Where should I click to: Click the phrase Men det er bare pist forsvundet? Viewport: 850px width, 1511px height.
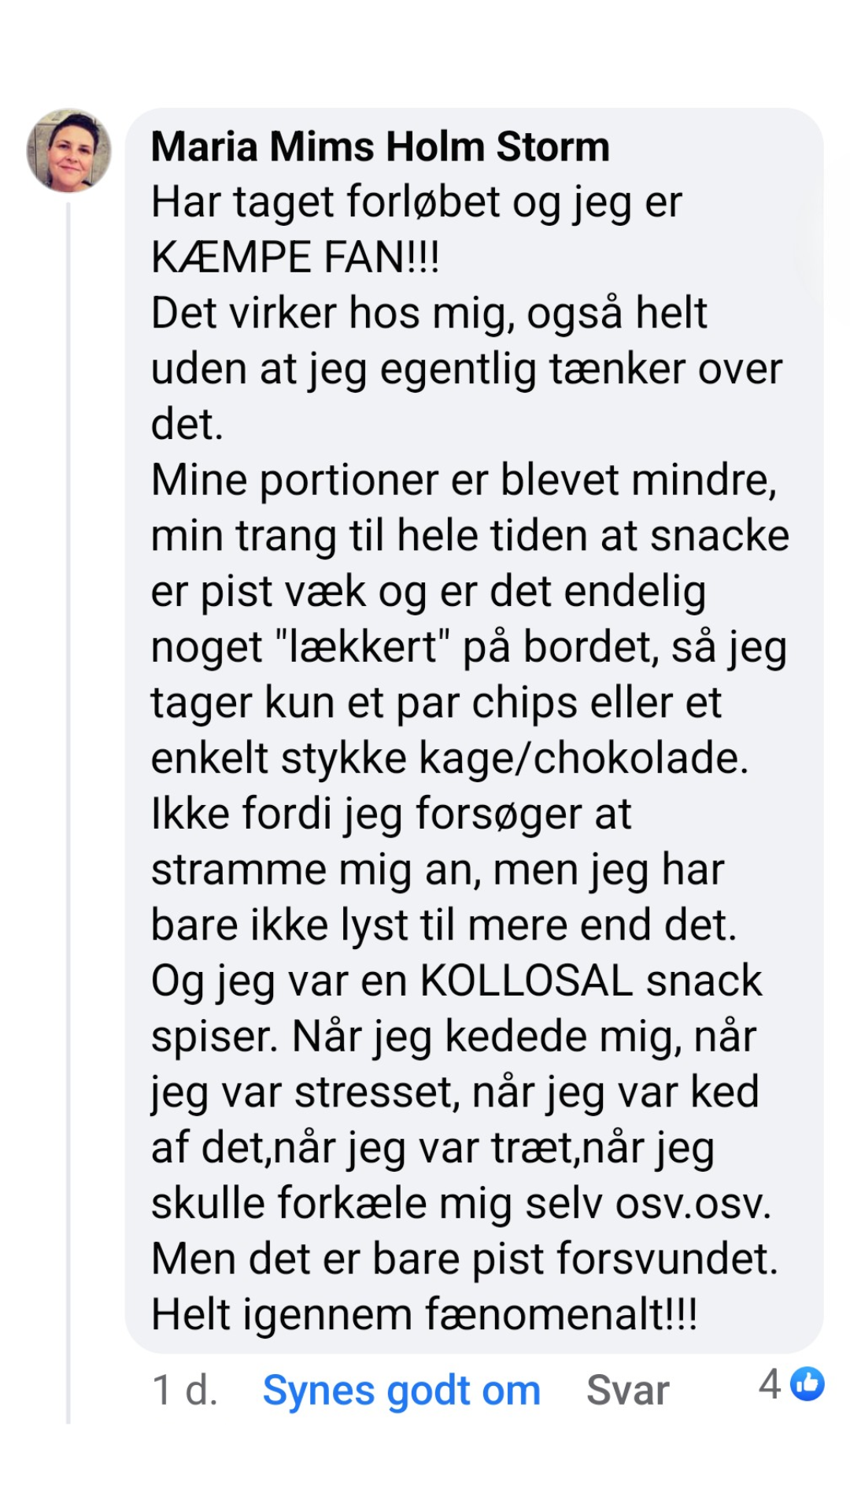[464, 1259]
